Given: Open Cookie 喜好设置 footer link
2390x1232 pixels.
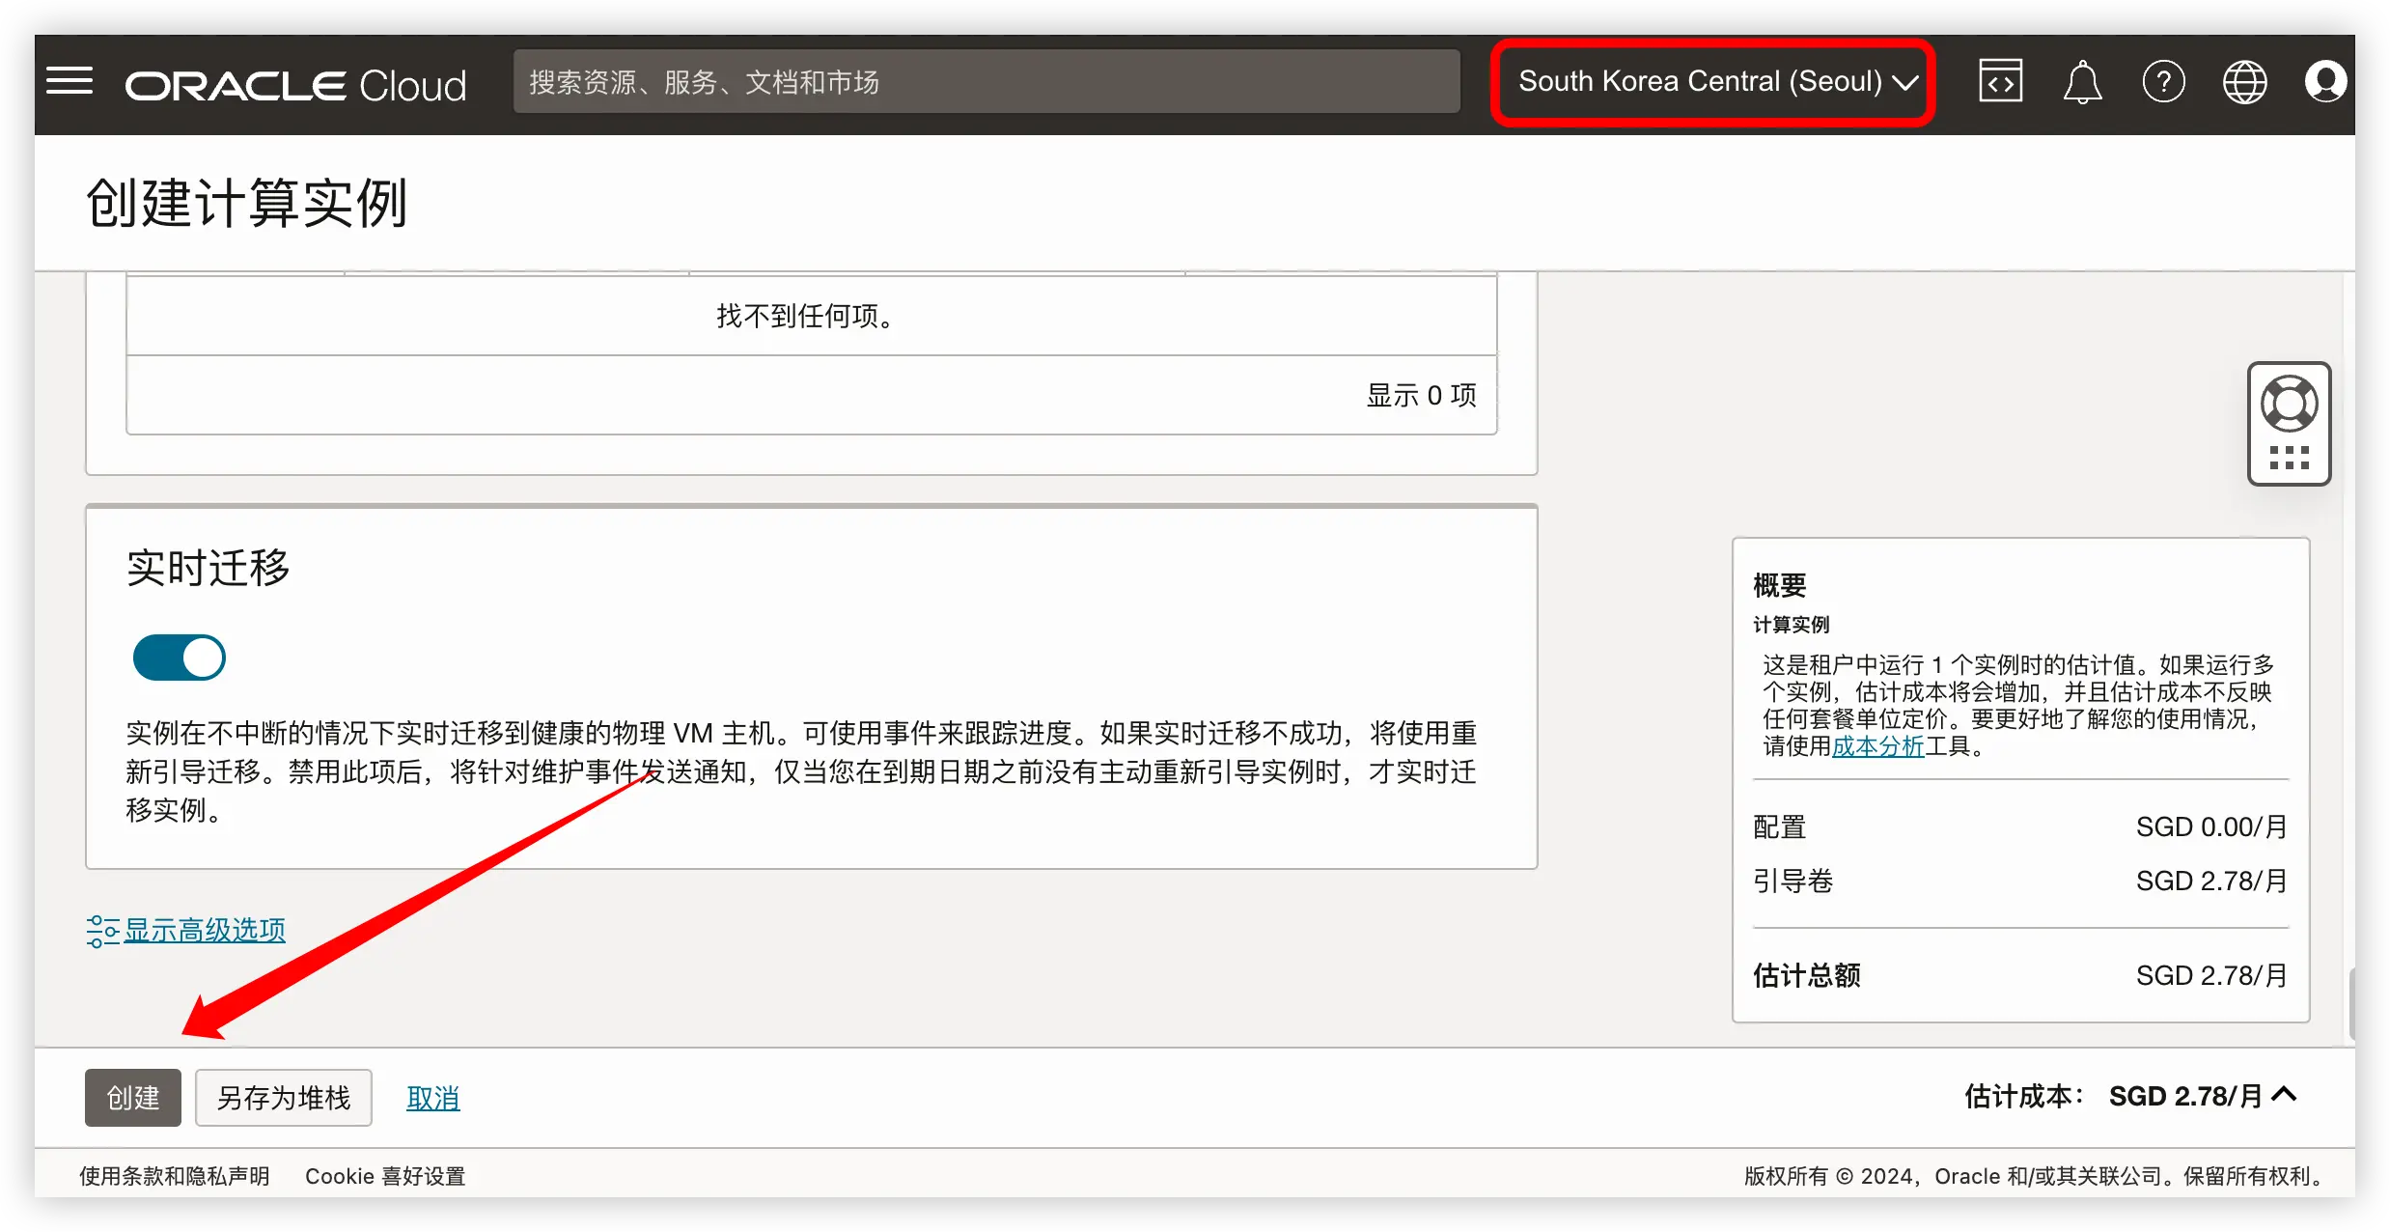Looking at the screenshot, I should tap(385, 1176).
